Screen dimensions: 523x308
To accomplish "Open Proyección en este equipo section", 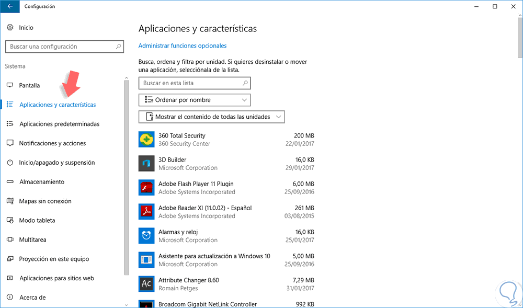I will (54, 259).
